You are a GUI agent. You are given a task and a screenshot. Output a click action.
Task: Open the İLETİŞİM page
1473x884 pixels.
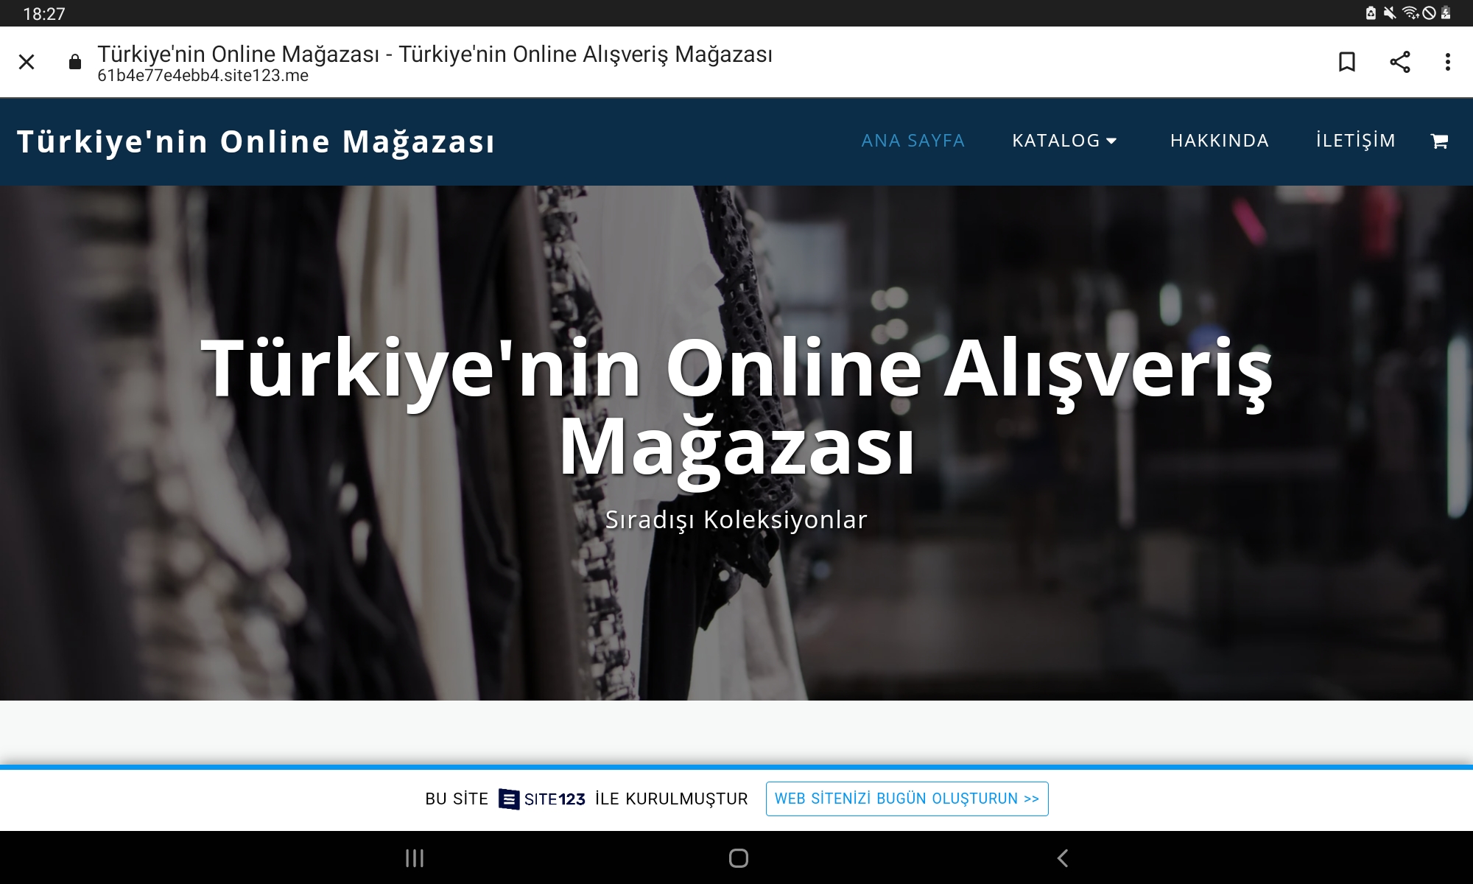pyautogui.click(x=1356, y=141)
